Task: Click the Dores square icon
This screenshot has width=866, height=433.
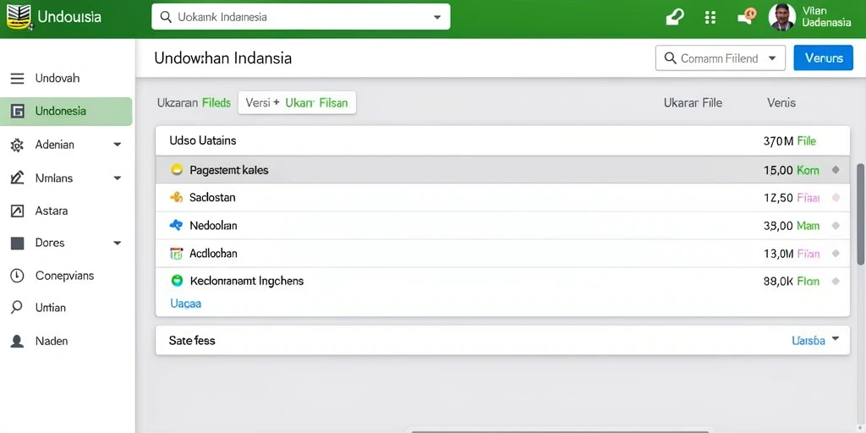Action: pos(17,243)
